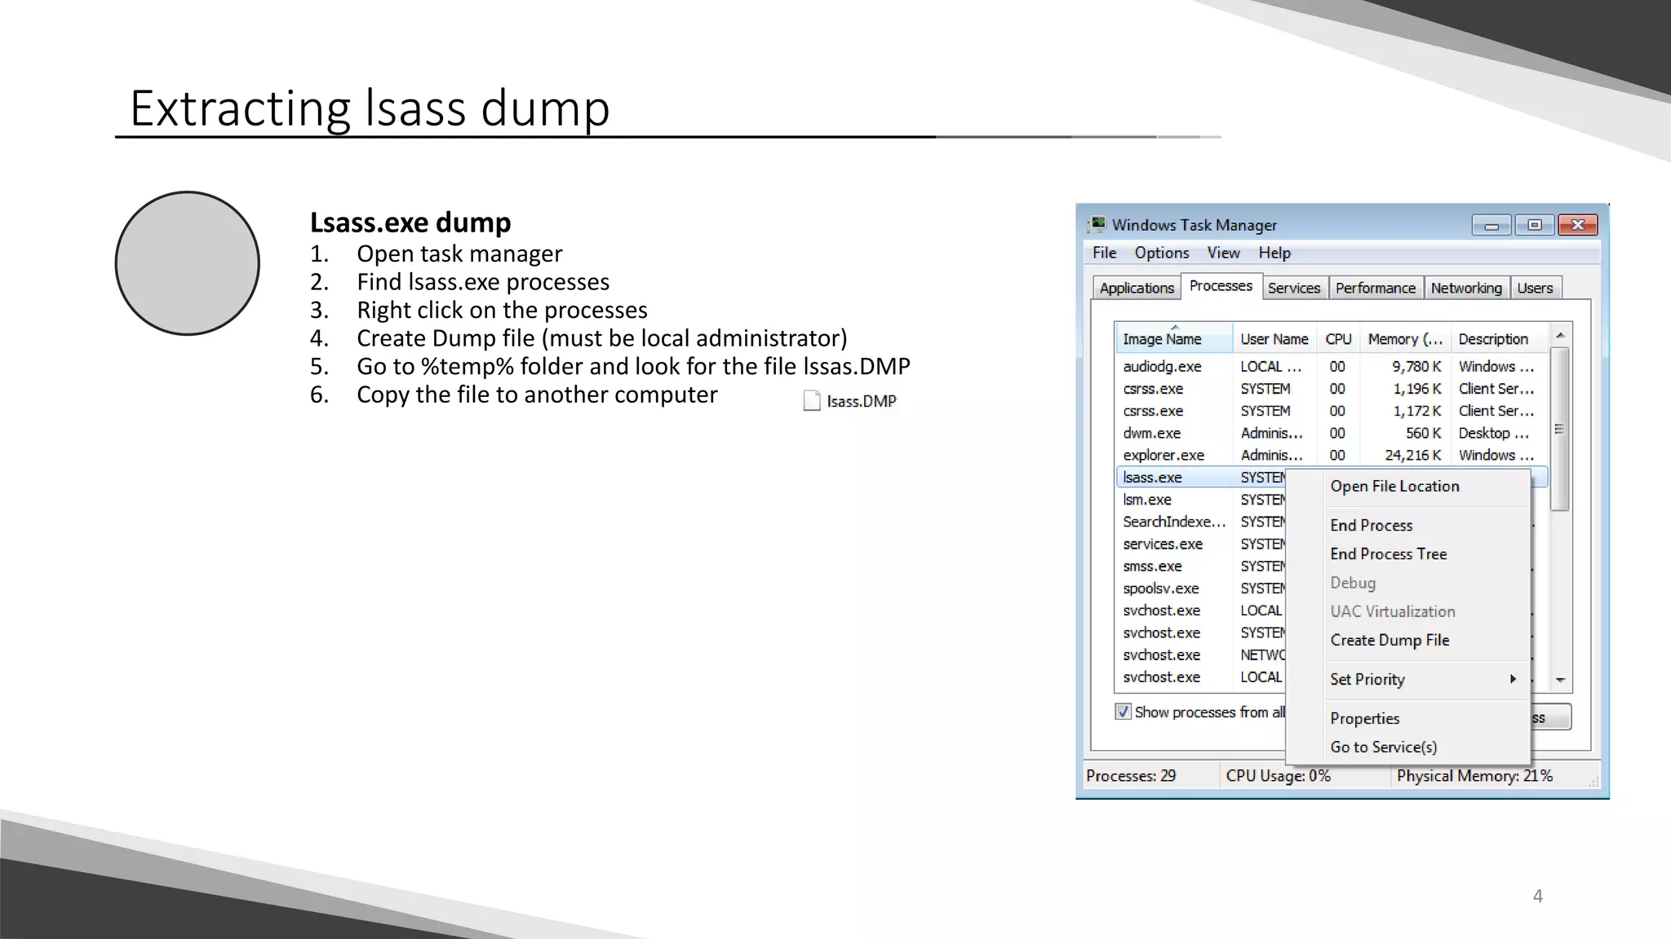Close the Windows Task Manager window
Viewport: 1671px width, 939px height.
[x=1577, y=225]
